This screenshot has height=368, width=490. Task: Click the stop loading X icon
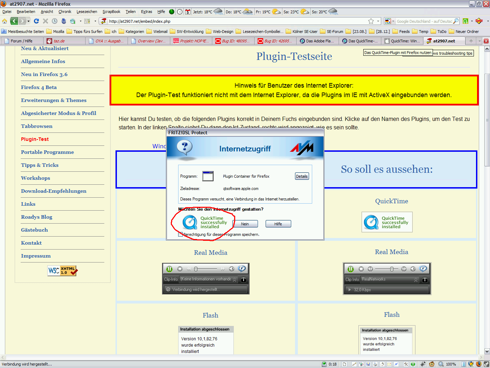click(45, 21)
